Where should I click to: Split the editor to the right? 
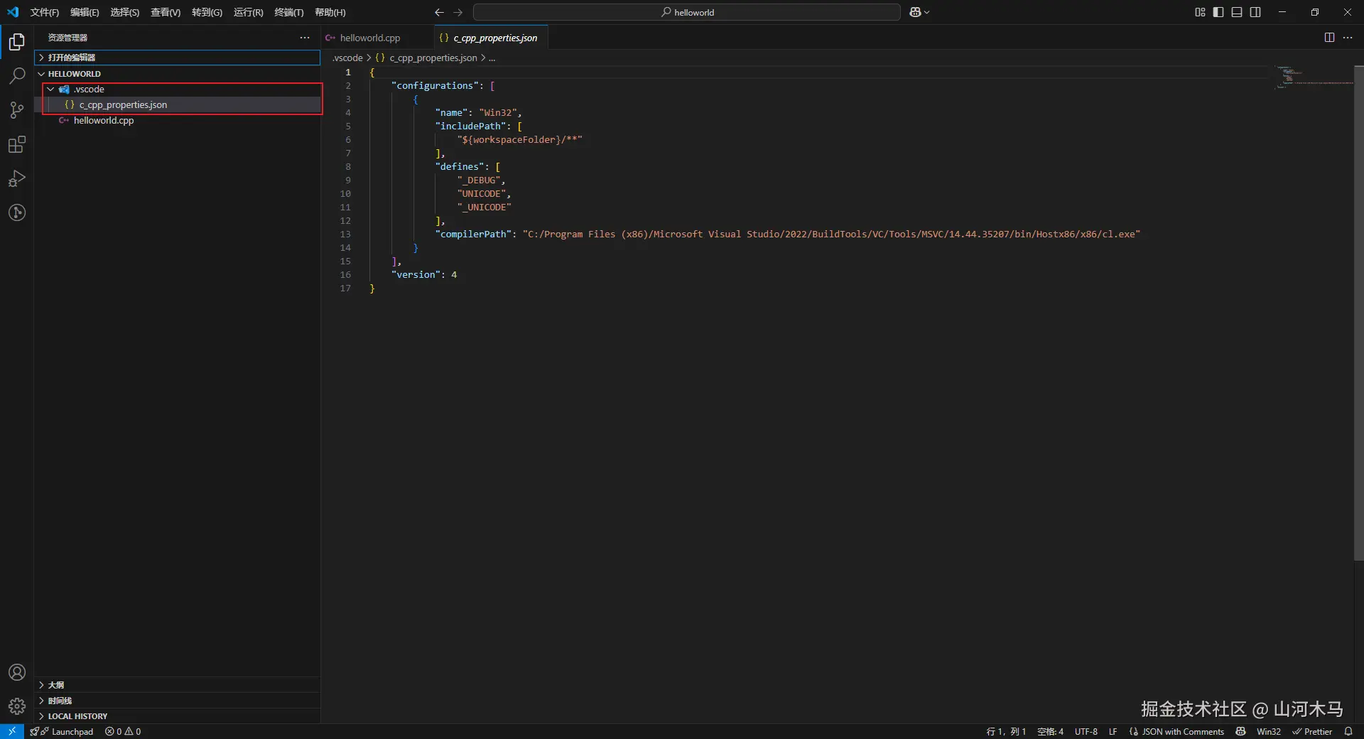(x=1329, y=38)
